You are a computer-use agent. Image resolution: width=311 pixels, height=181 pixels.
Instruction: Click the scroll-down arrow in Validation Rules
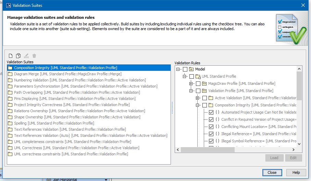(299, 144)
